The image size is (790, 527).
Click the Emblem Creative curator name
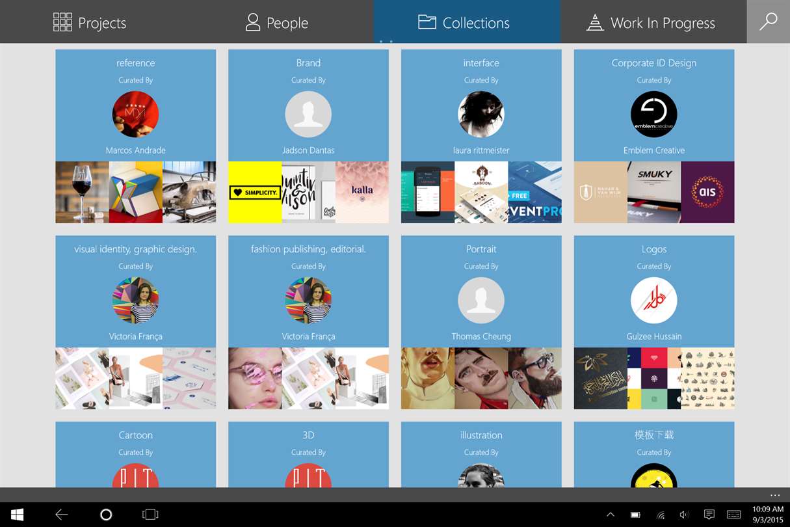[654, 150]
